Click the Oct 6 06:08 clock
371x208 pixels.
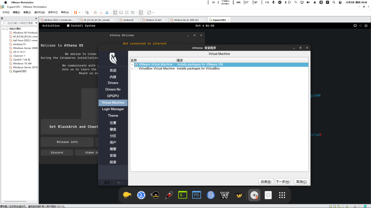pyautogui.click(x=205, y=26)
